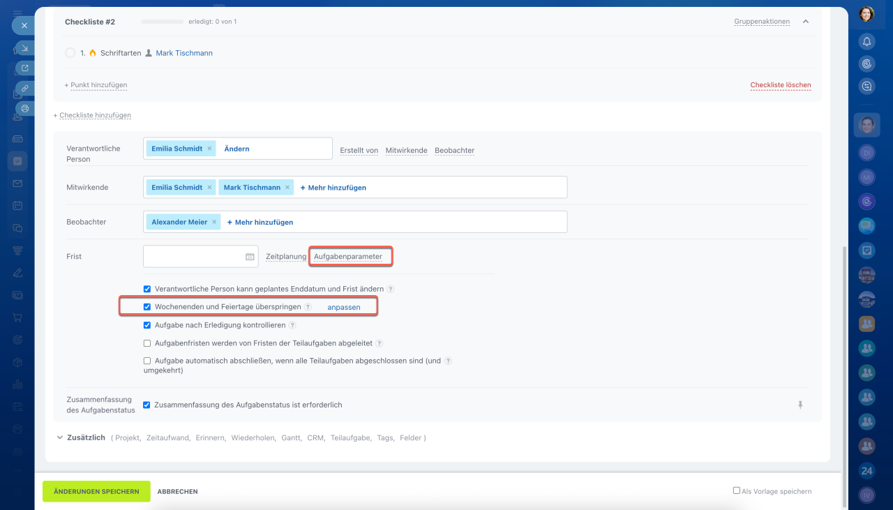
Task: Switch to Zeitplanung option
Action: (x=286, y=257)
